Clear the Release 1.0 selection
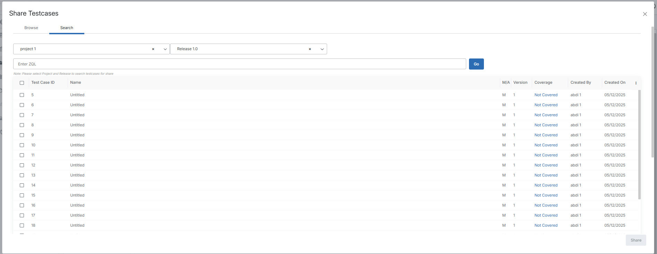657x254 pixels. click(x=310, y=49)
